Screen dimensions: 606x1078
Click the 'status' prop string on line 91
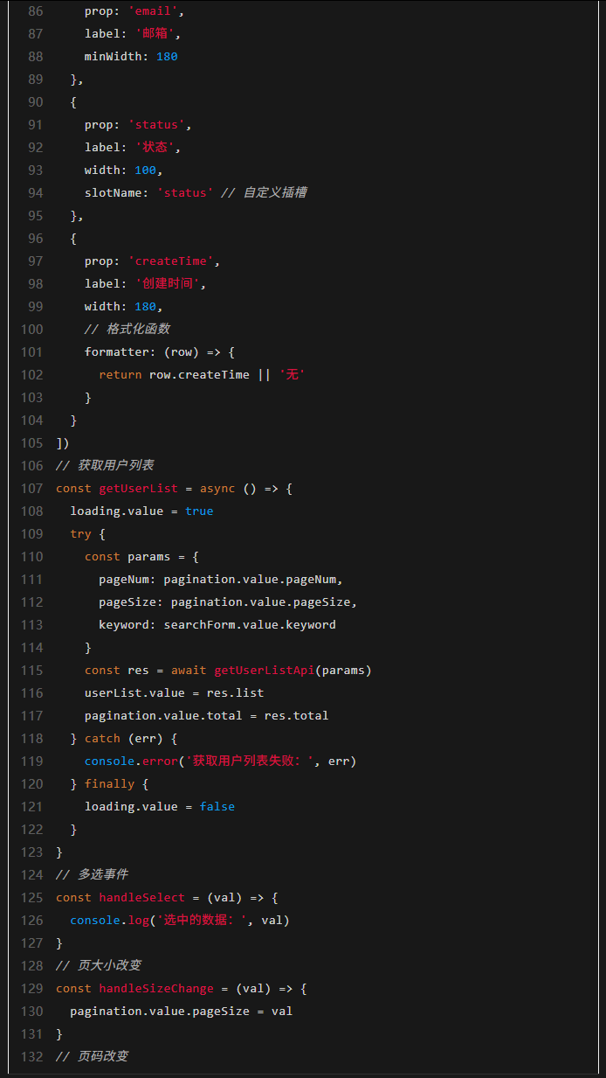tap(159, 125)
